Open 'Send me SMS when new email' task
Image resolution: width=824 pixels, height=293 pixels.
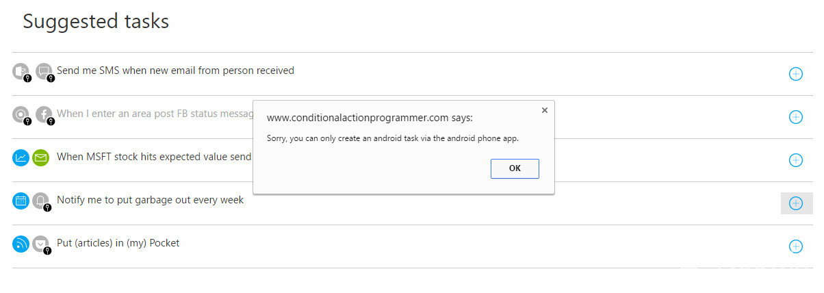pos(175,70)
